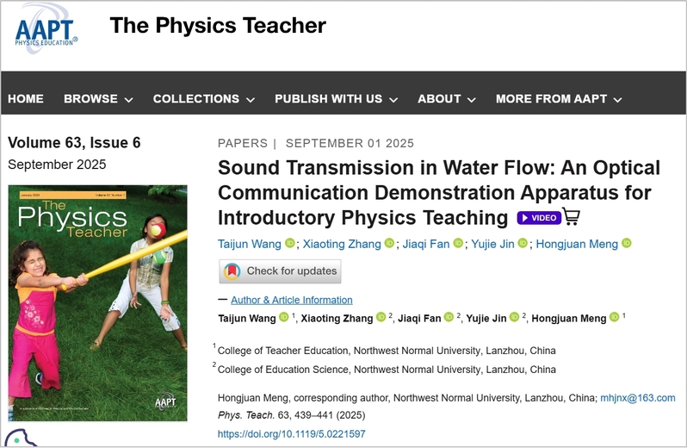This screenshot has width=687, height=448.
Task: Open Xiaoting Zhang's ORCID icon in byline
Action: (x=389, y=244)
